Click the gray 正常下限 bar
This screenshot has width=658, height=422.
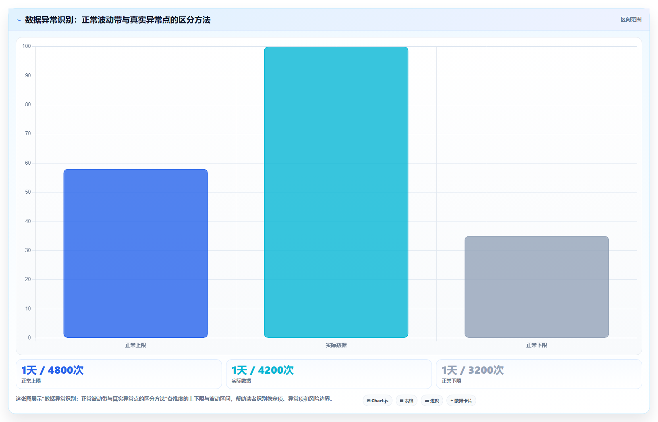(x=536, y=287)
